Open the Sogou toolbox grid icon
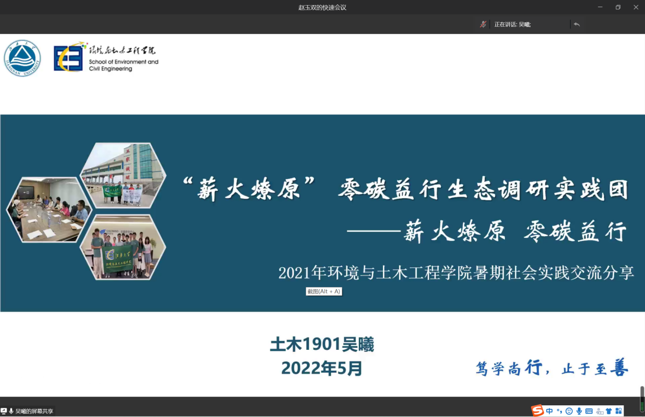 click(619, 411)
